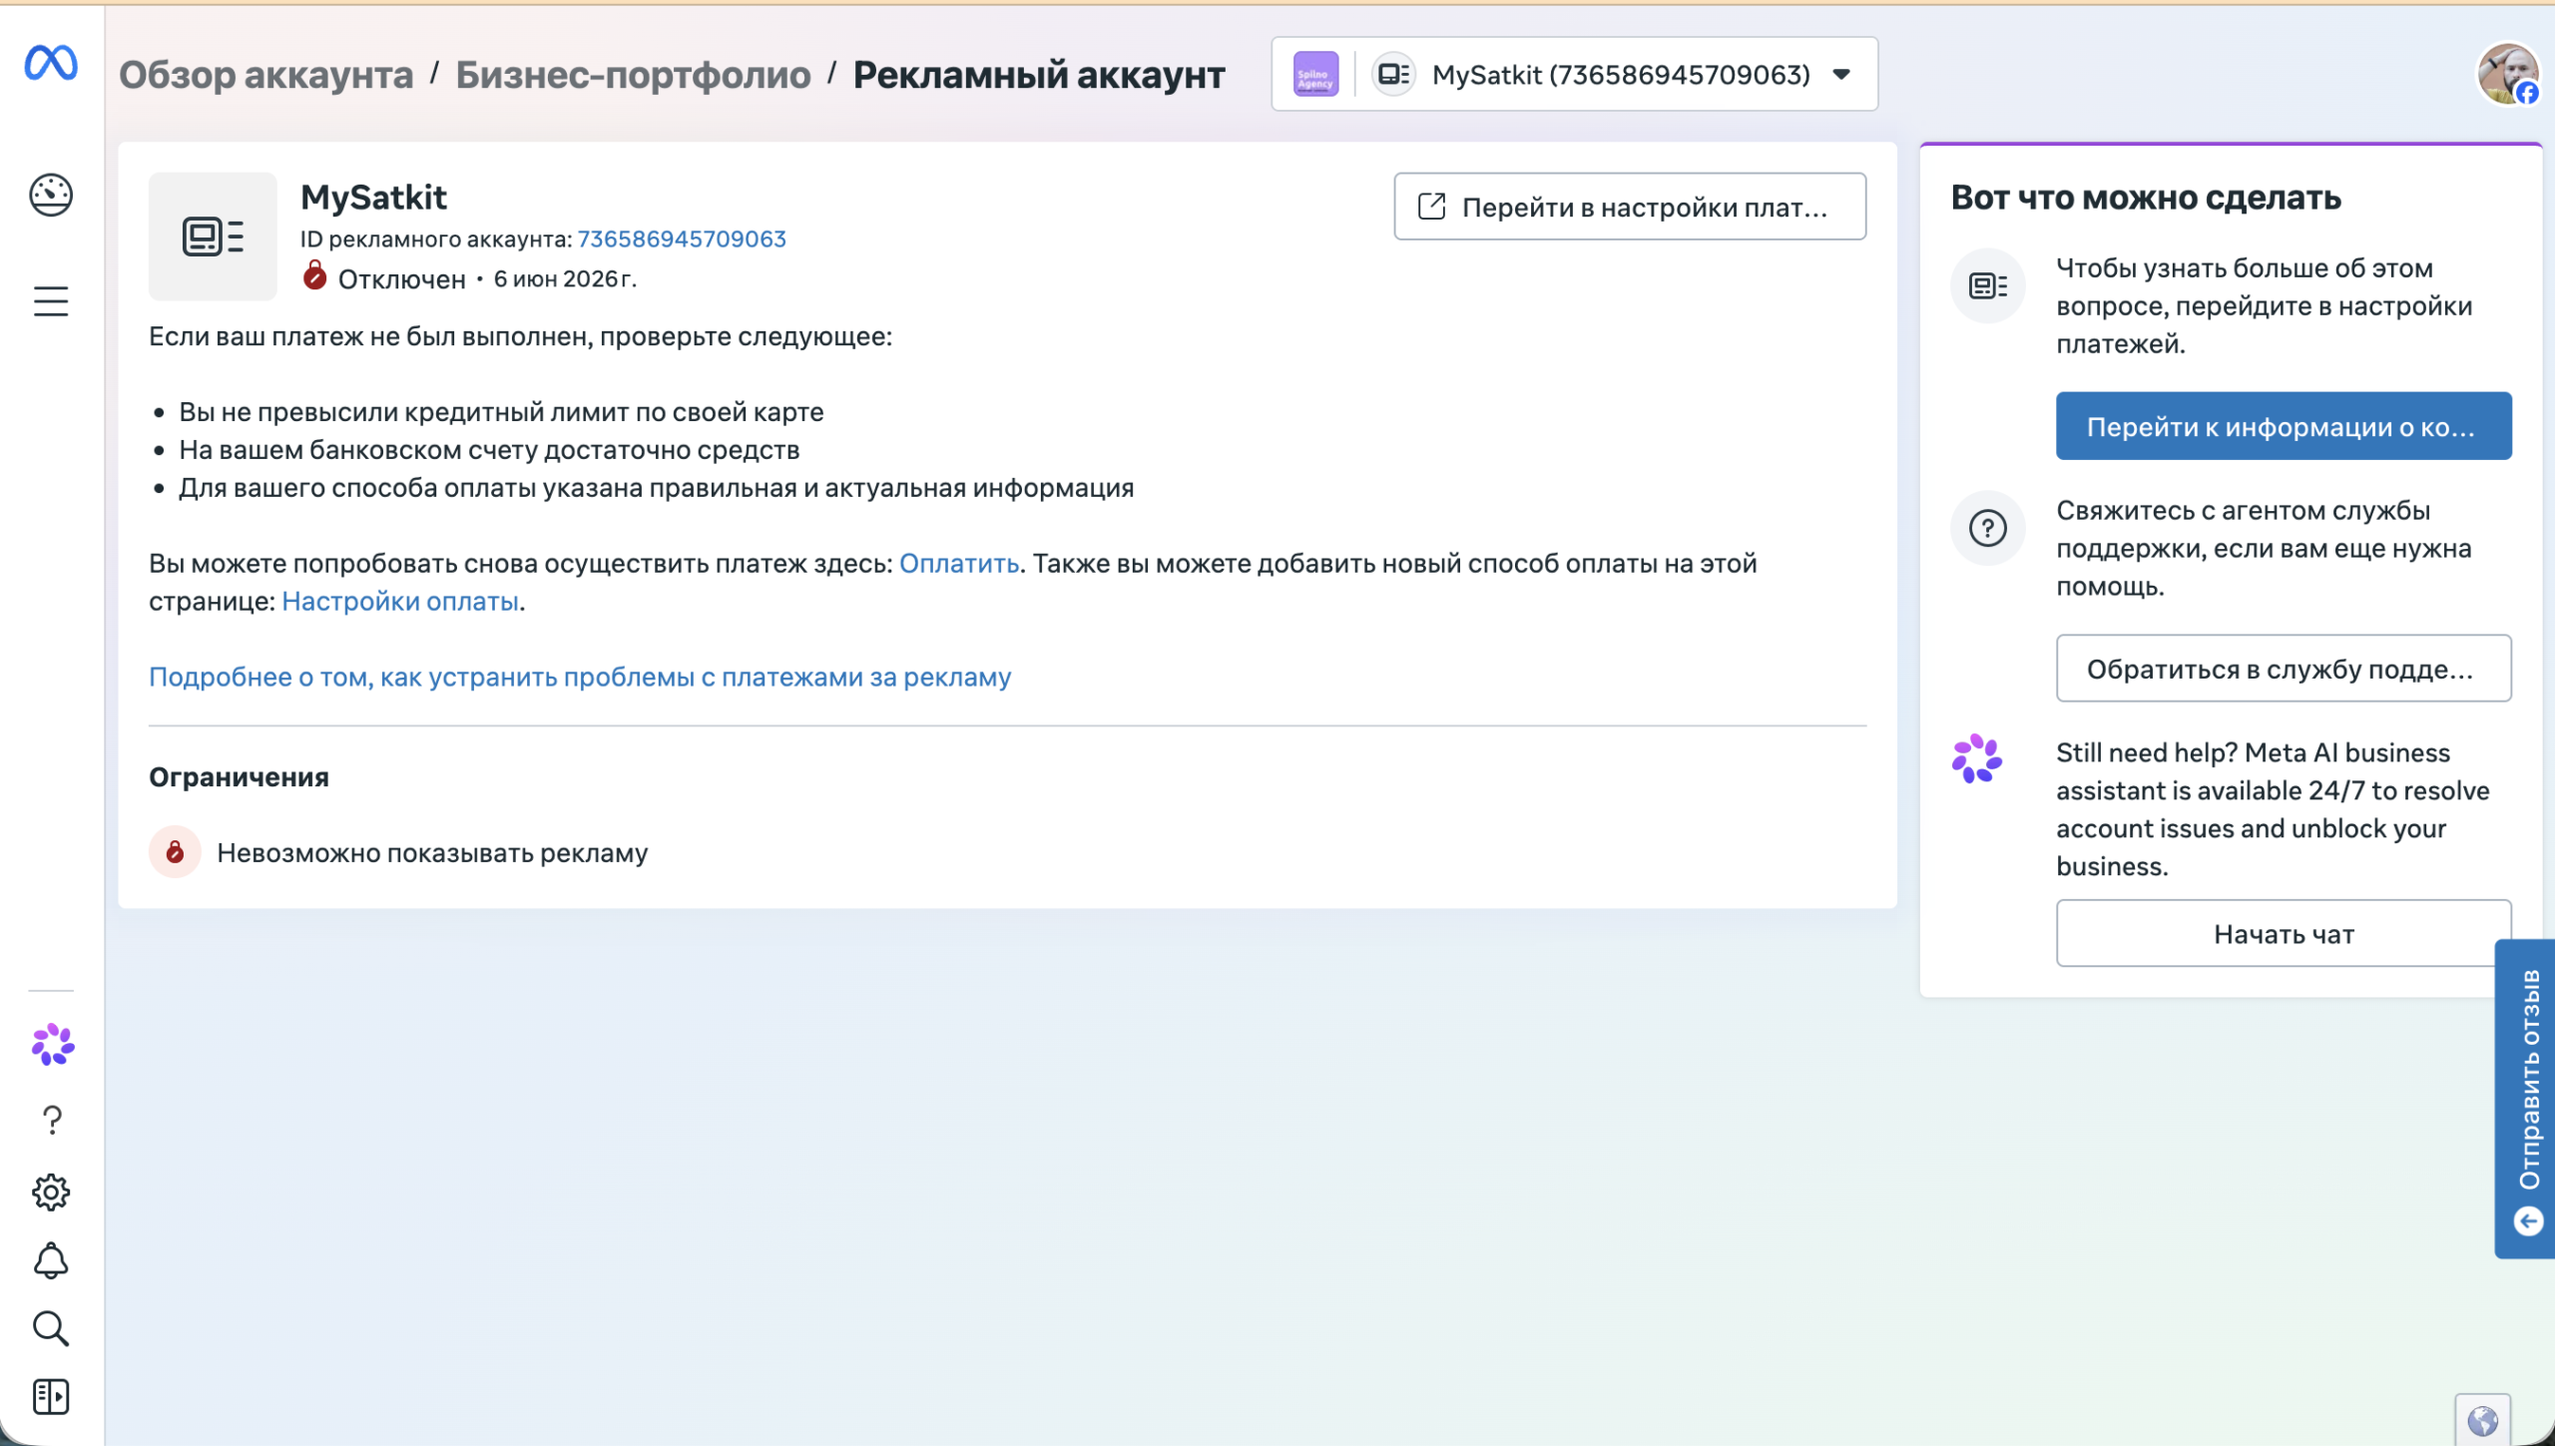Expand the hamburger menu in sidebar
The width and height of the screenshot is (2555, 1446).
(x=51, y=301)
